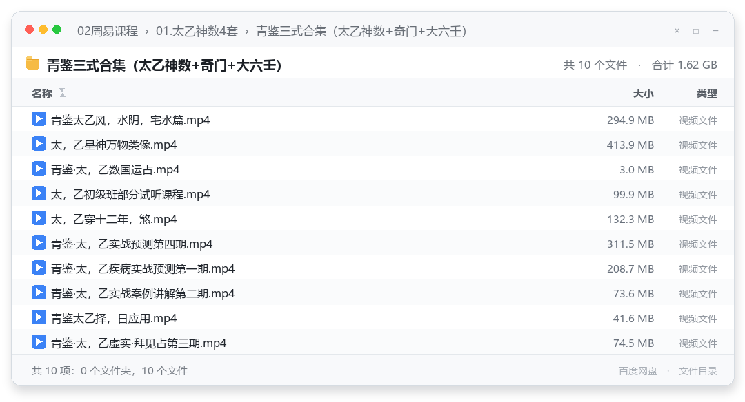Click the 3.0 MB size value
This screenshot has width=745, height=402.
pyautogui.click(x=637, y=170)
